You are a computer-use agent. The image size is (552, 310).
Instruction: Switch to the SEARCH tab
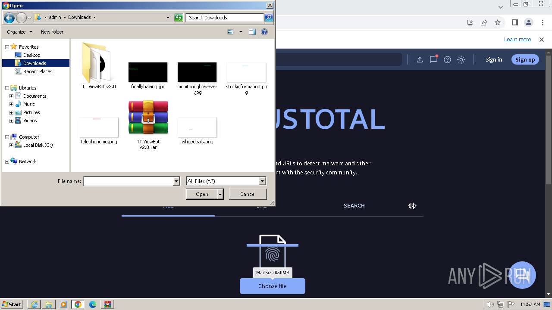(x=354, y=206)
